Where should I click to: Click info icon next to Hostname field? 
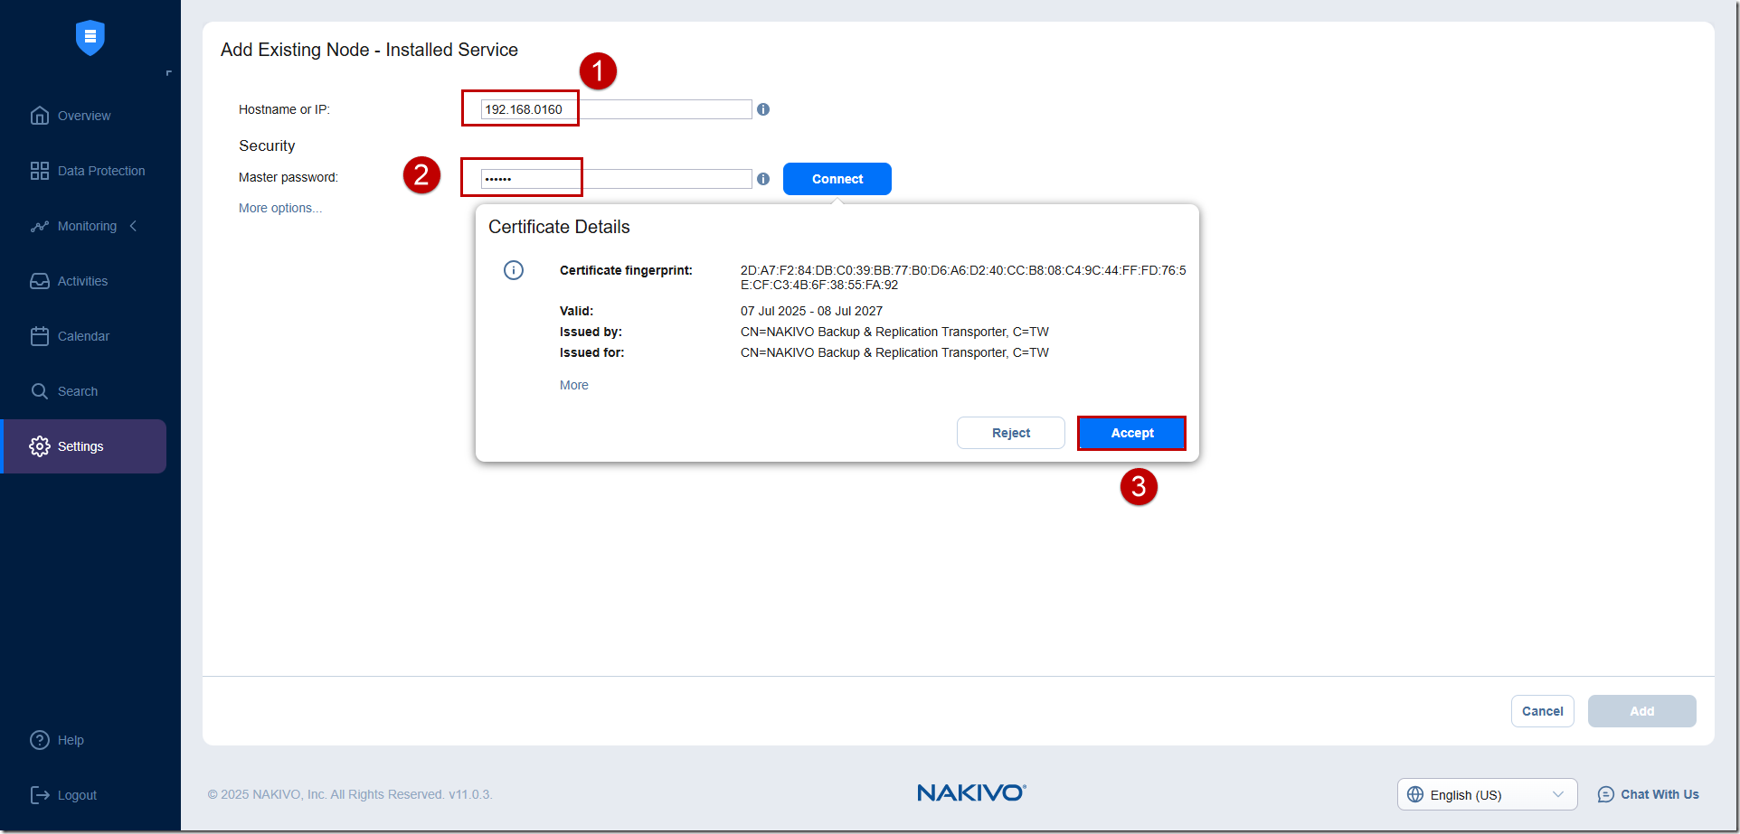763,109
